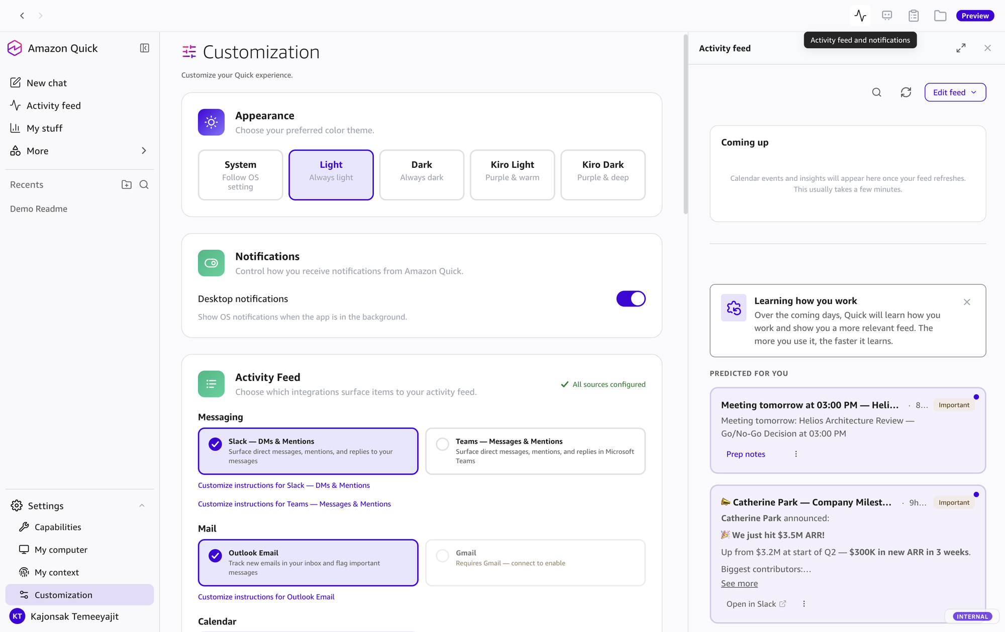The height and width of the screenshot is (632, 1005).
Task: Click Open in Slack link
Action: pyautogui.click(x=756, y=604)
